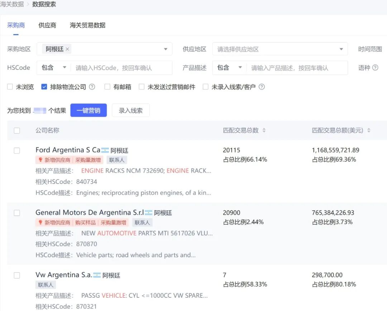
Task: Click the 录入线索 button
Action: click(x=130, y=110)
